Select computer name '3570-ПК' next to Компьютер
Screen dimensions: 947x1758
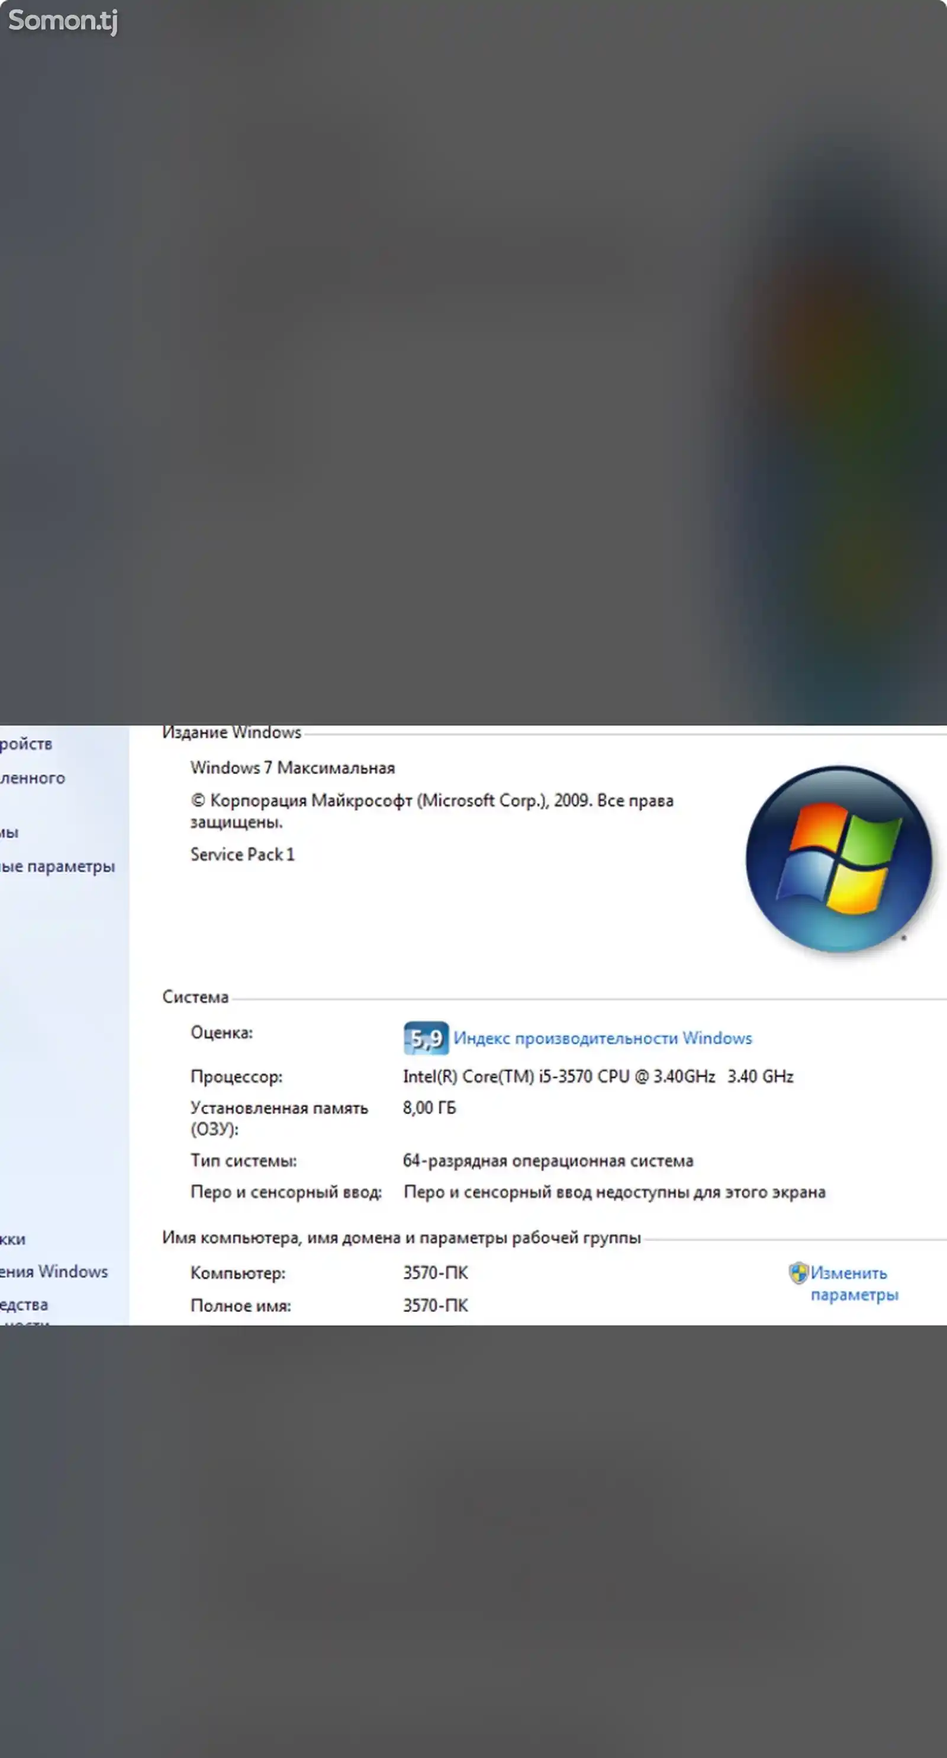click(435, 1273)
